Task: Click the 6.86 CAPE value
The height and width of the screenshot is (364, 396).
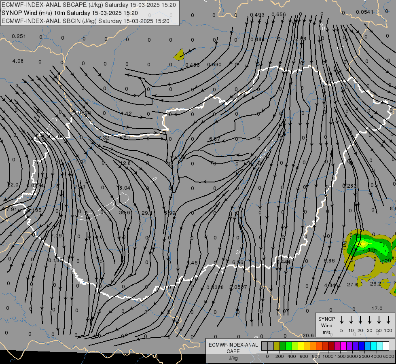Action: (329, 260)
